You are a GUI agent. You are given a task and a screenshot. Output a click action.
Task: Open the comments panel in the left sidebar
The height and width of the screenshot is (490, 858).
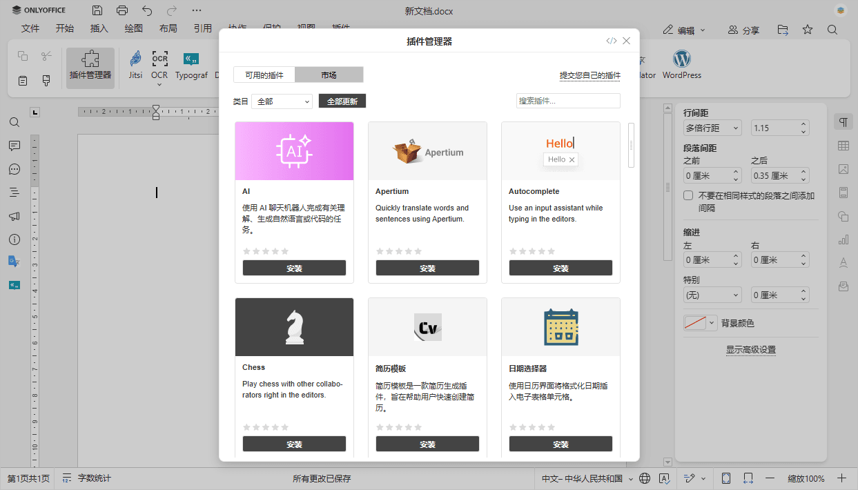click(x=14, y=146)
